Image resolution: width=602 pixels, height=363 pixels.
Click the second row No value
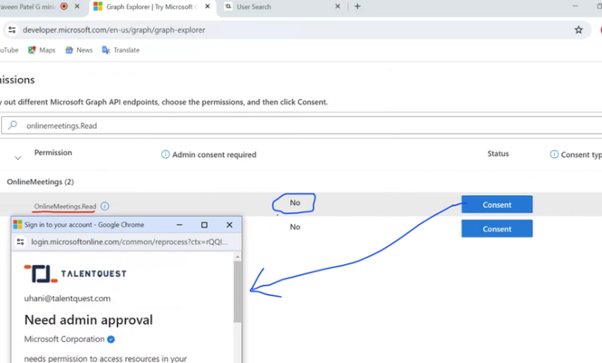[295, 227]
